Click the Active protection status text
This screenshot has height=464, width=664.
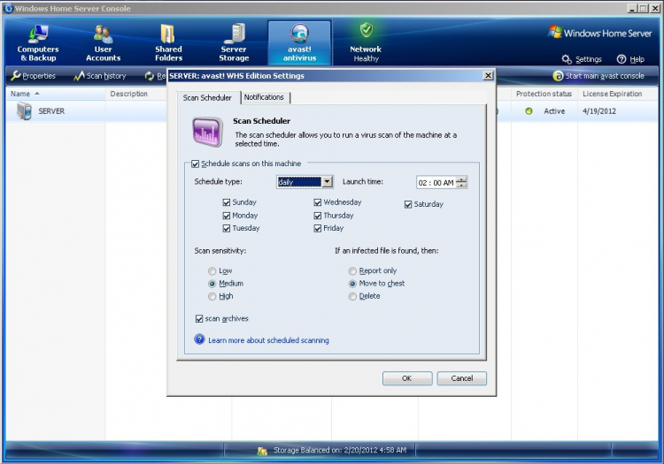click(554, 111)
